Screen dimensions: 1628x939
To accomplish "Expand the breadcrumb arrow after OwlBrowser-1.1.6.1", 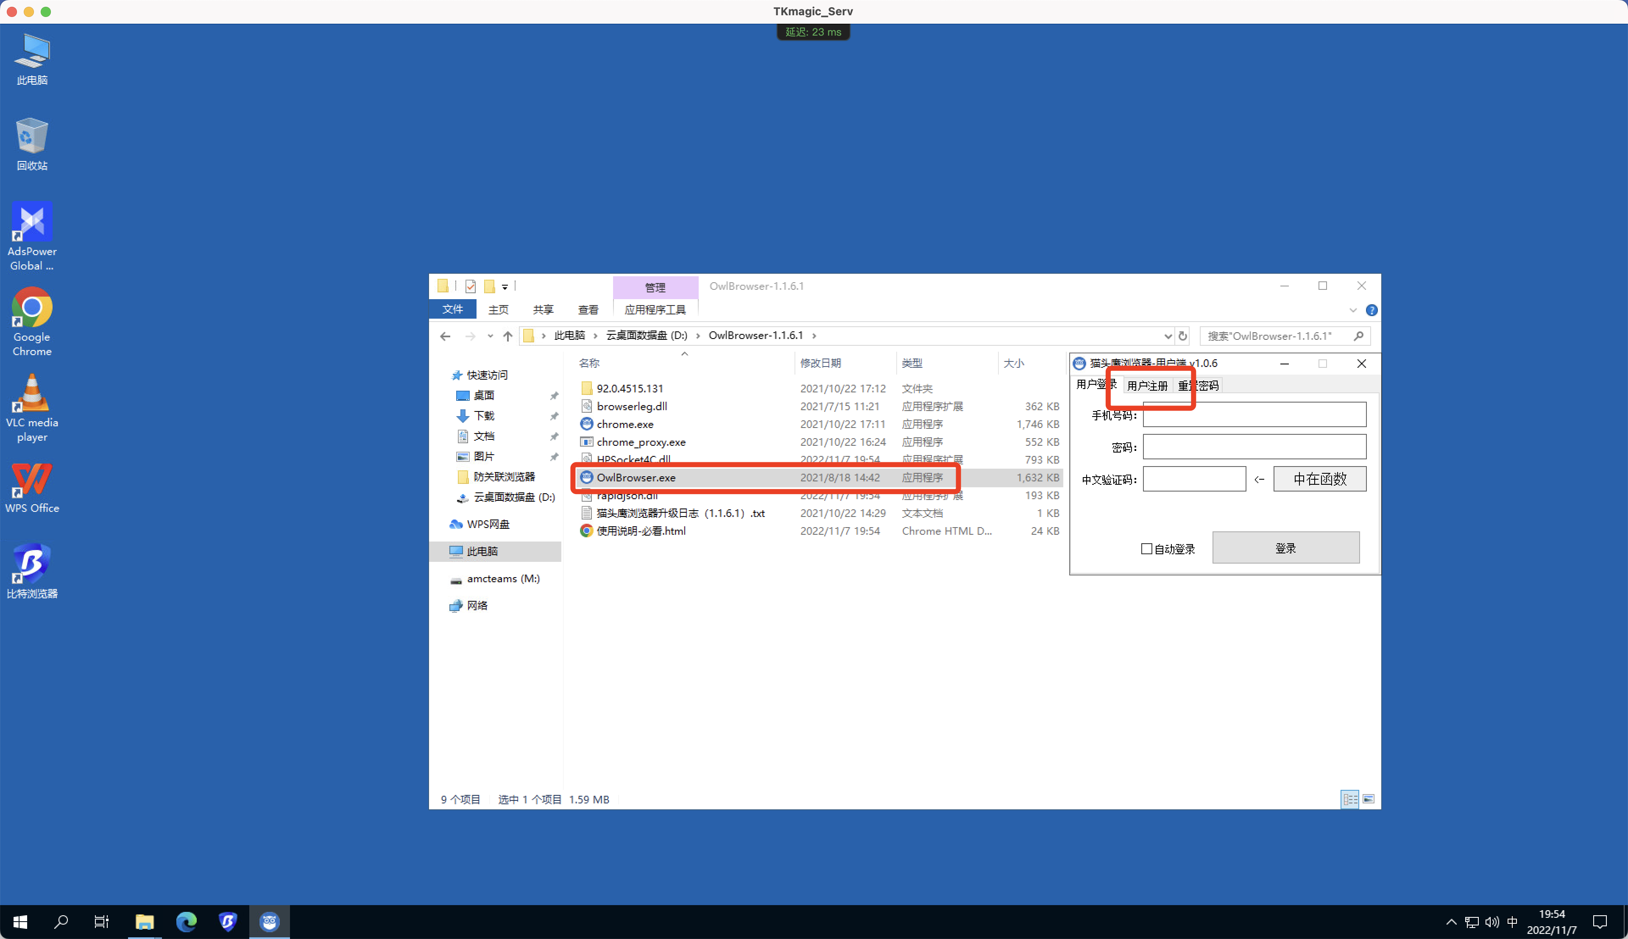I will click(x=815, y=335).
